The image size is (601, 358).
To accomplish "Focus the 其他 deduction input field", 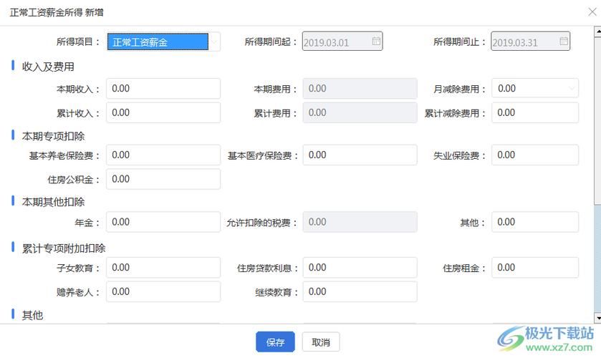I will [535, 222].
